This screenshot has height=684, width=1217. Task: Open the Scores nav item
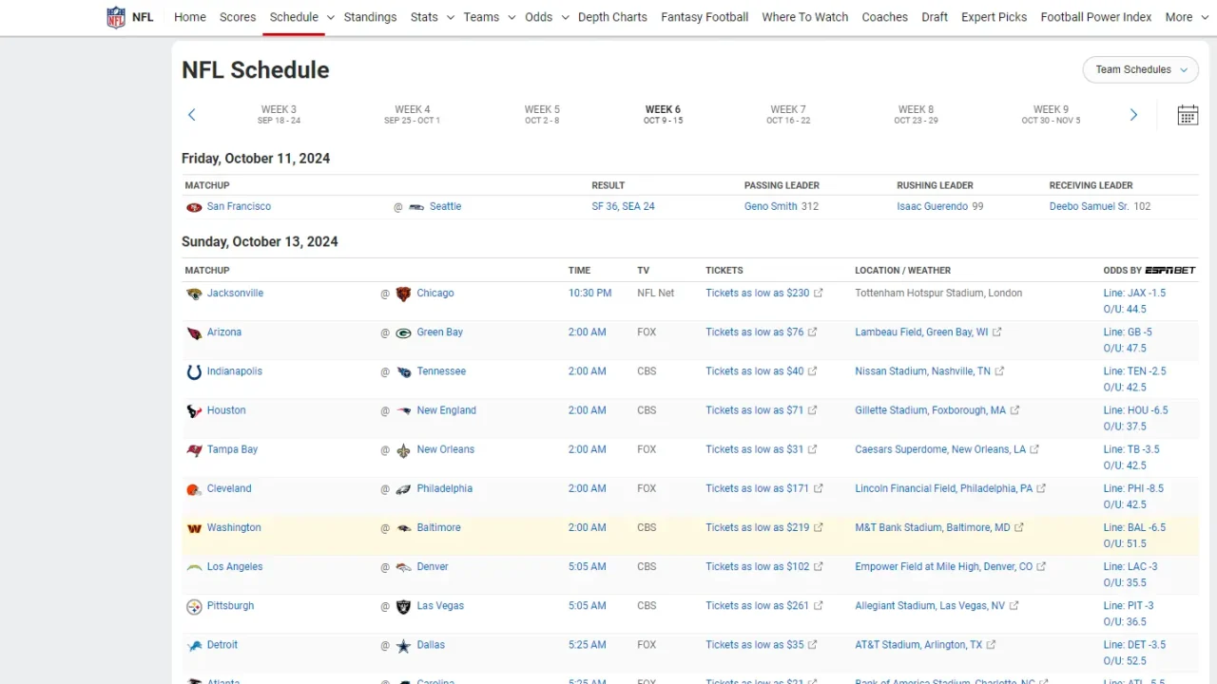point(238,17)
